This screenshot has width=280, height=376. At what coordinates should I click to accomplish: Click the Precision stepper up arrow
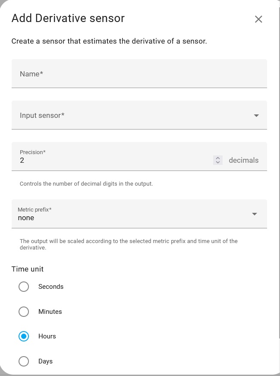tap(218, 158)
